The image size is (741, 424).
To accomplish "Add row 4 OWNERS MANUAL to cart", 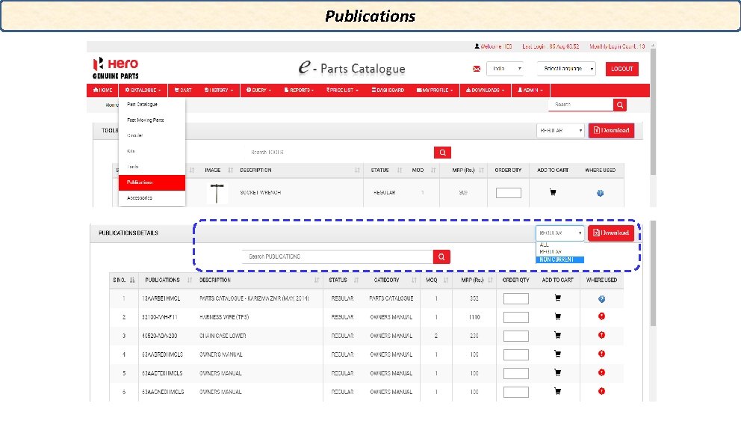I will 558,354.
